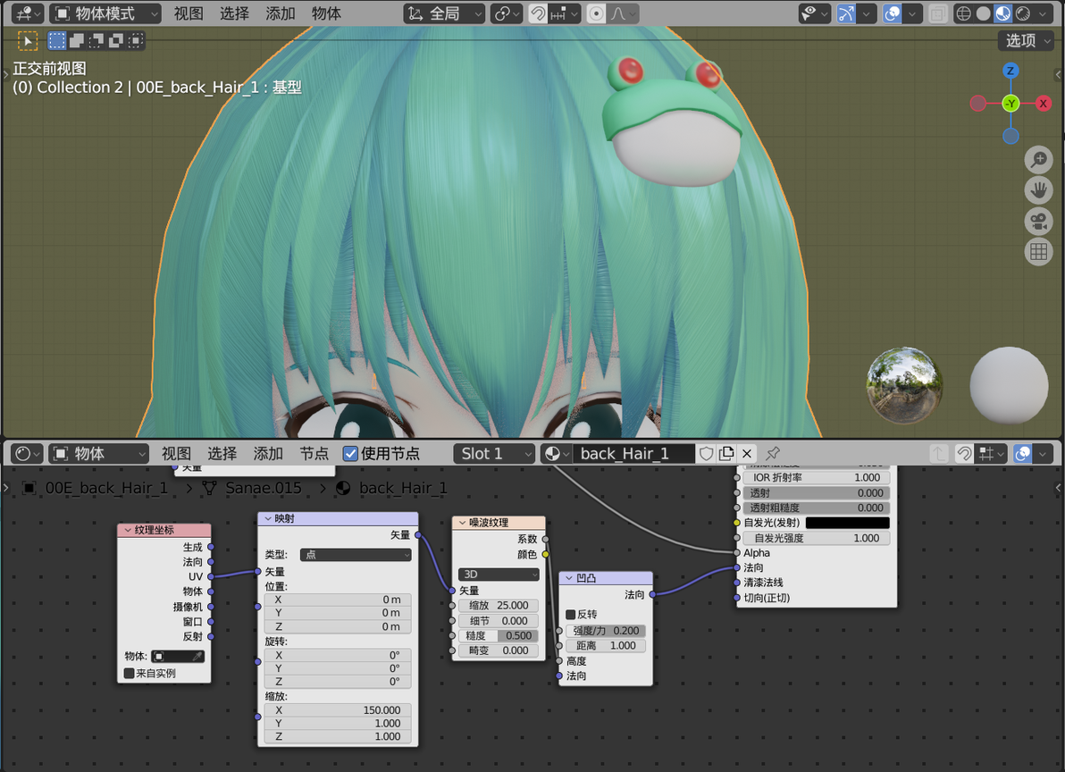1065x772 pixels.
Task: Collapse the 凹凸 node
Action: tap(569, 578)
